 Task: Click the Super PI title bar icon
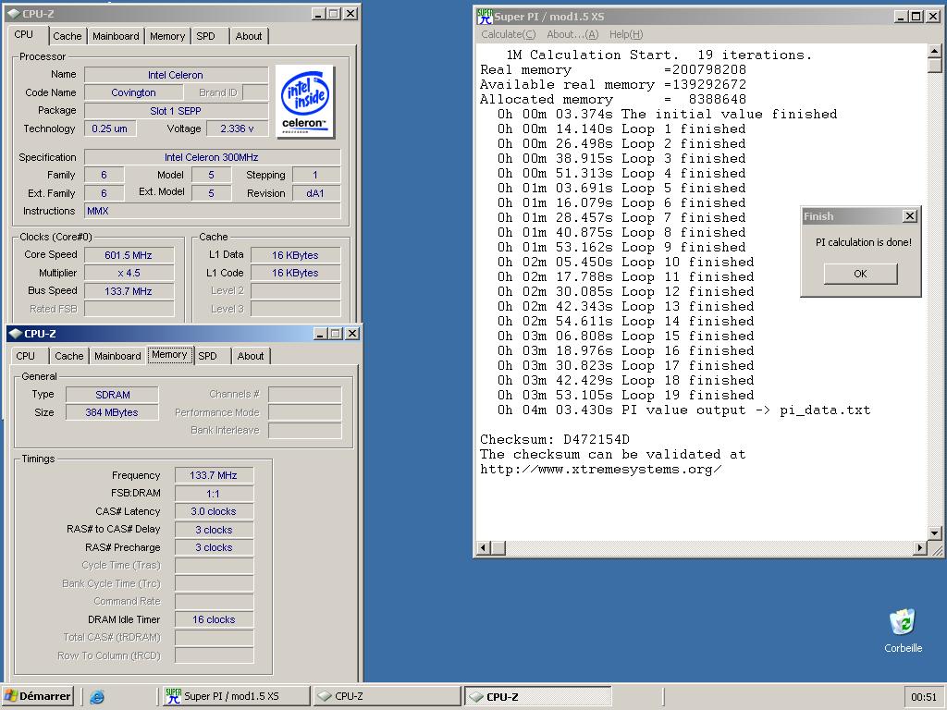coord(484,17)
